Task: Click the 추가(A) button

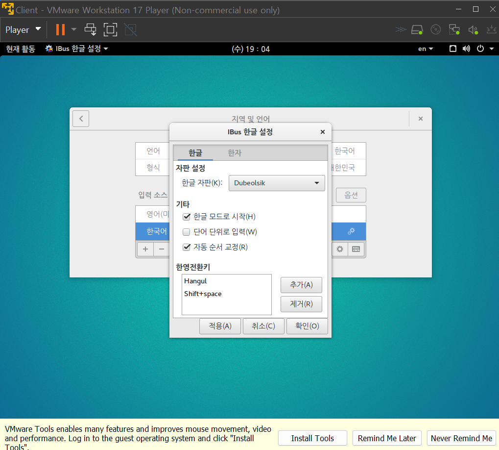Action: click(x=301, y=285)
